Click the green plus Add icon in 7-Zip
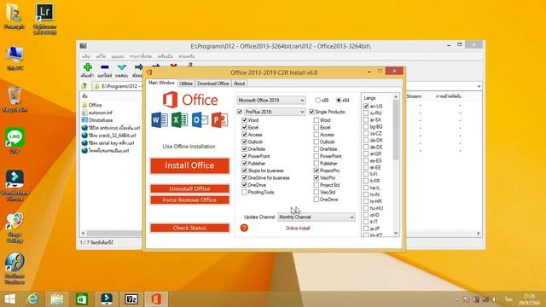Viewport: 546px width, 307px height. coord(87,67)
